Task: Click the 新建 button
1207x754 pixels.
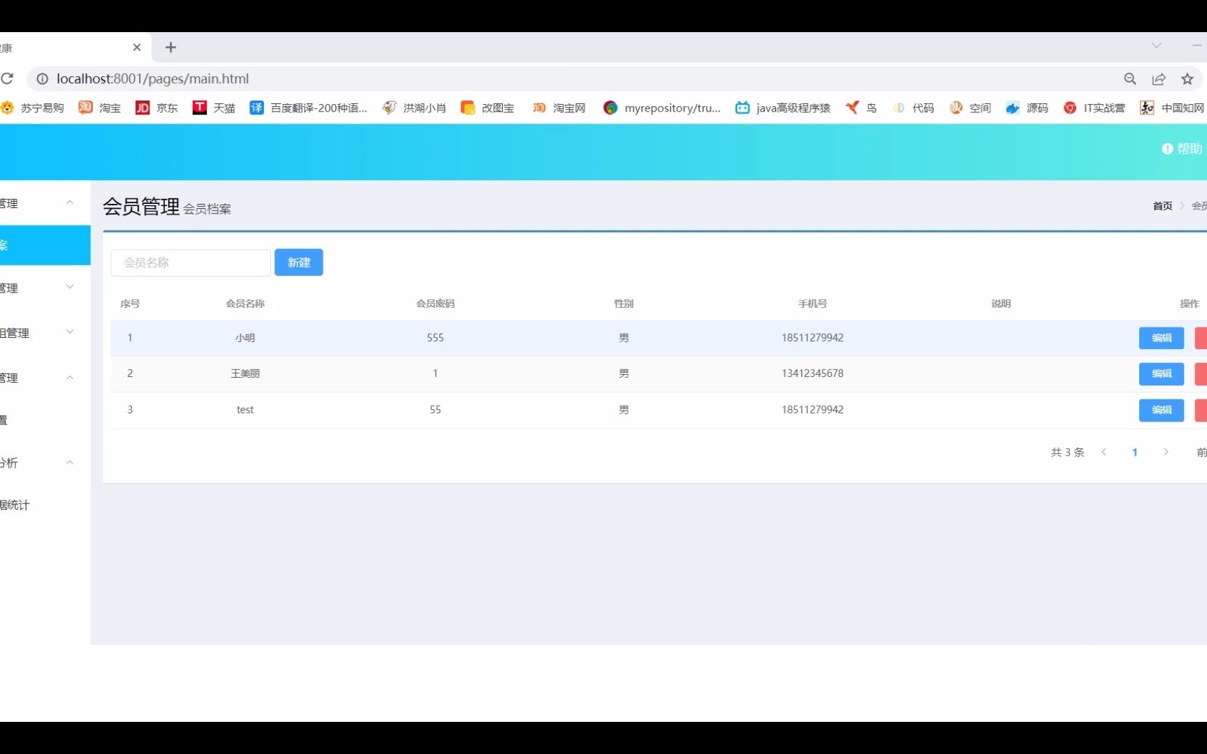Action: pos(299,263)
